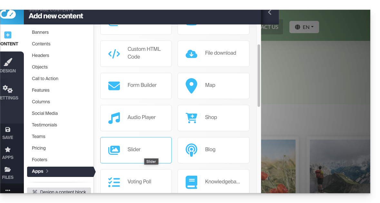Open the Settings sidebar tab
The height and width of the screenshot is (203, 380).
[8, 93]
